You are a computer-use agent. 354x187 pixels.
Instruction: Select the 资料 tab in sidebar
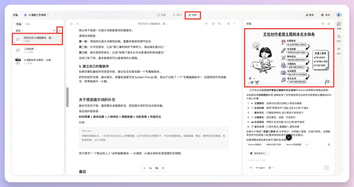click(x=28, y=24)
